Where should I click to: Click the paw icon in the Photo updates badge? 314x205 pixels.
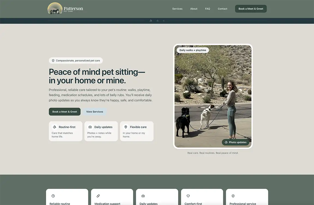point(226,142)
